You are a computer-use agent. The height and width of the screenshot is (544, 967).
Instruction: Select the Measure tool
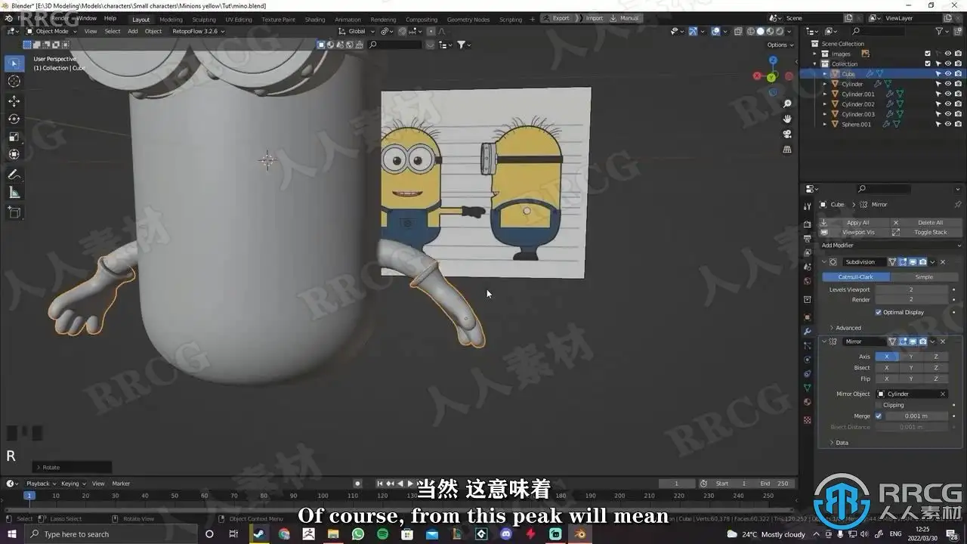click(14, 193)
